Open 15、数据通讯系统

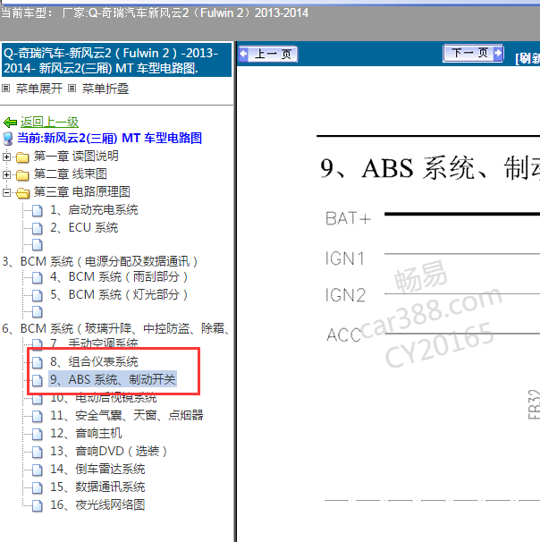pyautogui.click(x=97, y=487)
